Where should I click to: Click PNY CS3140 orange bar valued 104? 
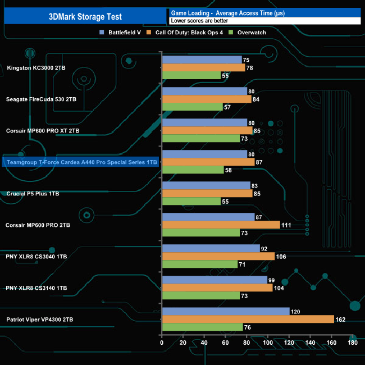[x=217, y=288]
